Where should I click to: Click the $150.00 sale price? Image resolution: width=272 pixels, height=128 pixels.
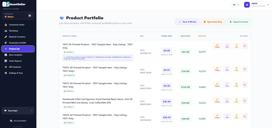click(x=185, y=87)
